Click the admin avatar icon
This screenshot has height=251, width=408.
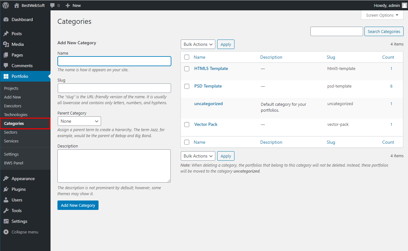pyautogui.click(x=404, y=5)
